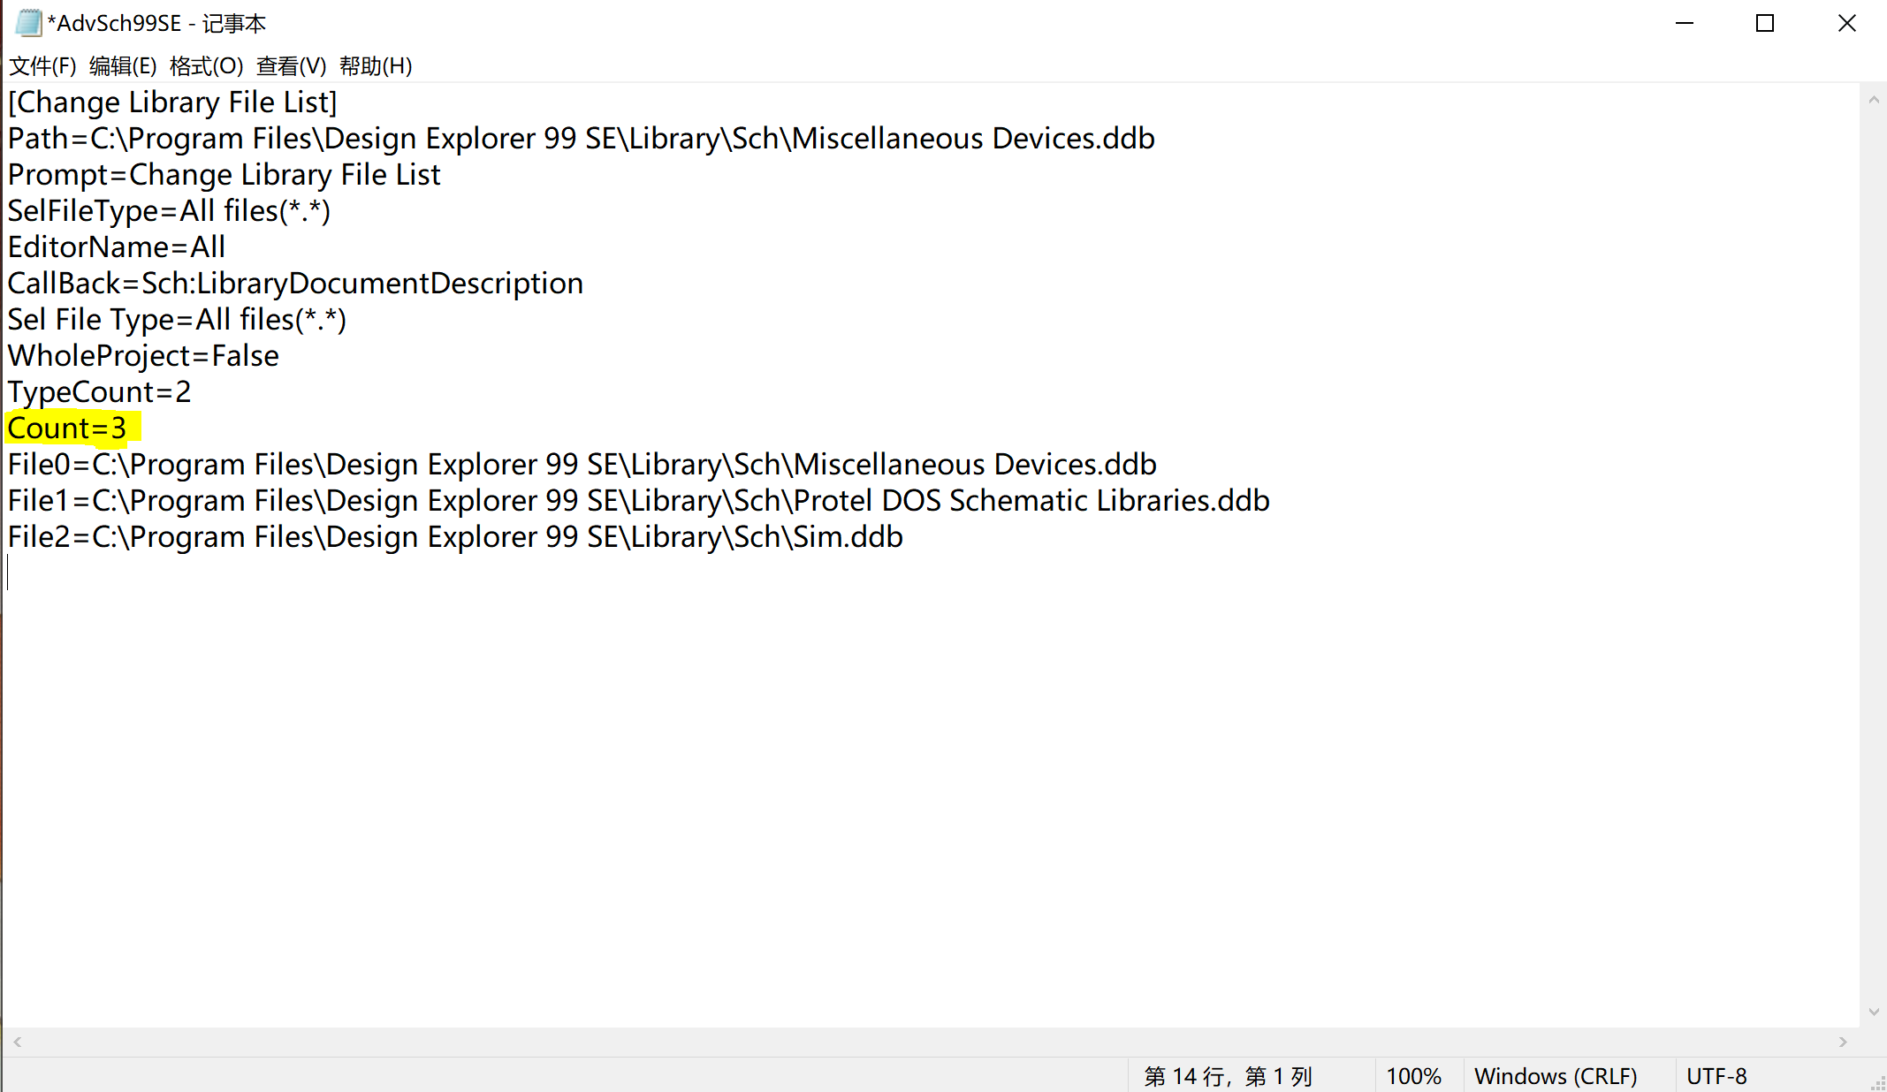
Task: Click the Notepad icon in title bar
Action: pyautogui.click(x=27, y=23)
